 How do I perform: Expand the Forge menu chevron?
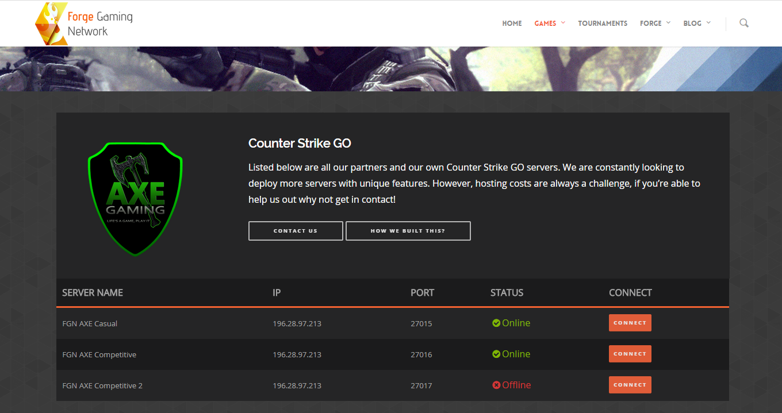pyautogui.click(x=668, y=23)
